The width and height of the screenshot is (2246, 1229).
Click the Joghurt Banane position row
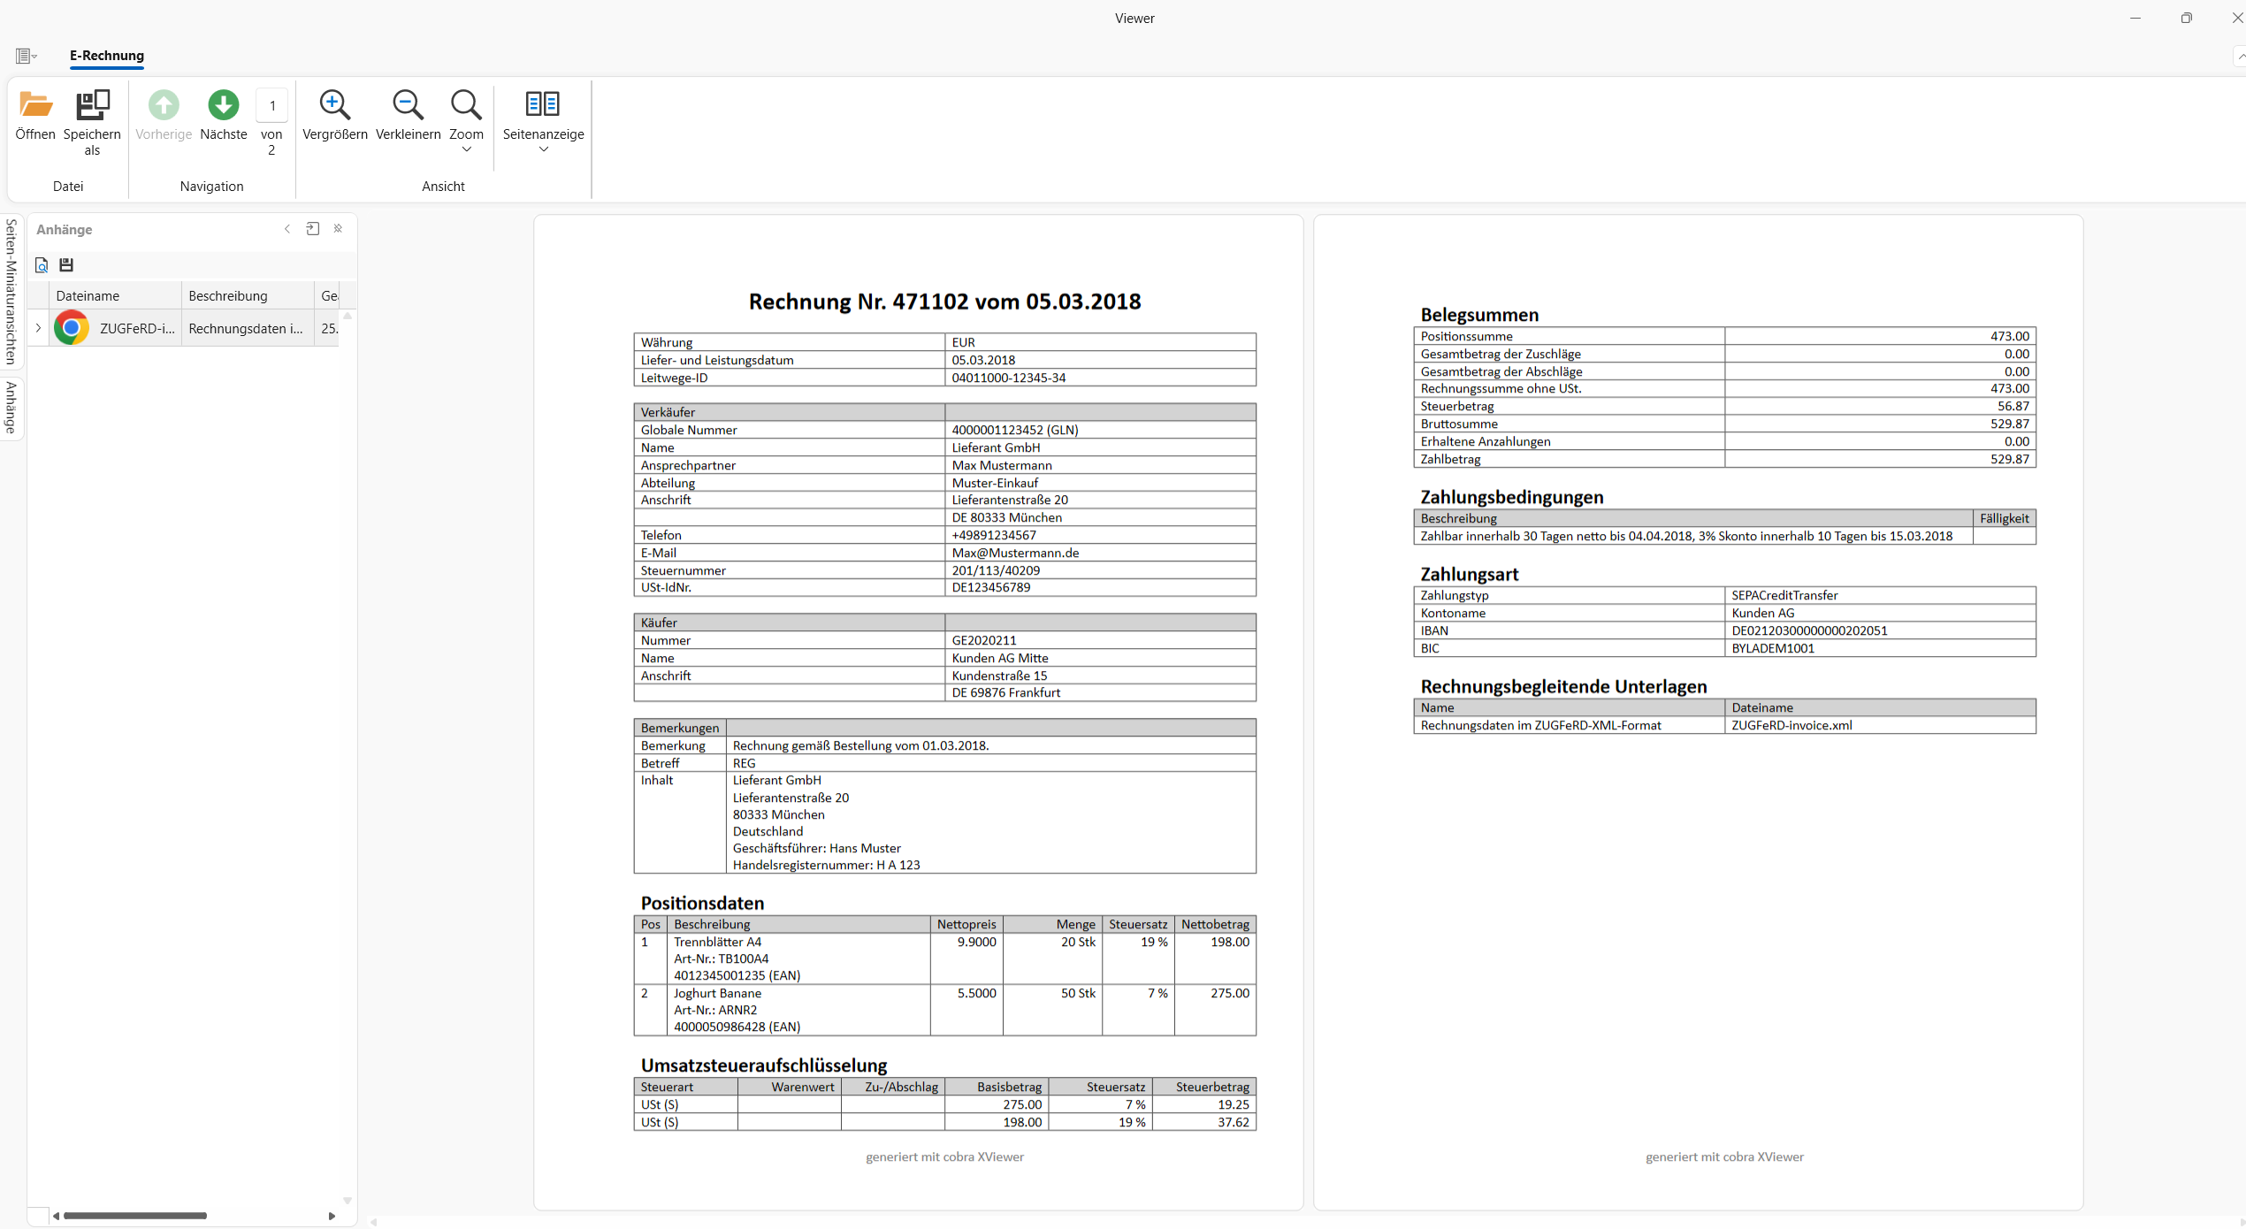pyautogui.click(x=944, y=1011)
